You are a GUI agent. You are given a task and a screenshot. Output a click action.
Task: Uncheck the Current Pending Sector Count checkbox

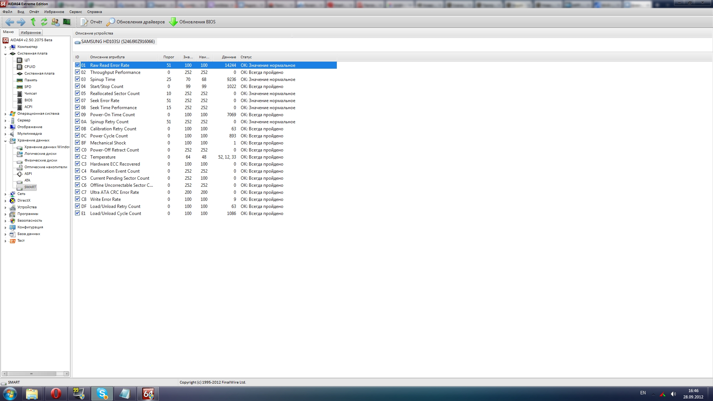[x=77, y=178]
